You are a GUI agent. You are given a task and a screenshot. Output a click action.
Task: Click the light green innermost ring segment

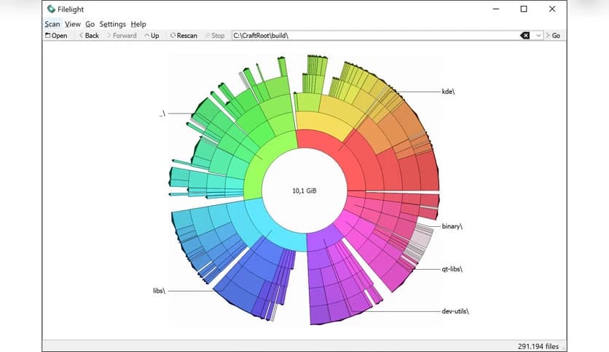266,164
